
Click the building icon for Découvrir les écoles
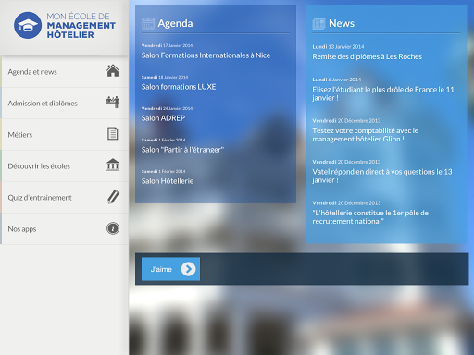pos(113,165)
